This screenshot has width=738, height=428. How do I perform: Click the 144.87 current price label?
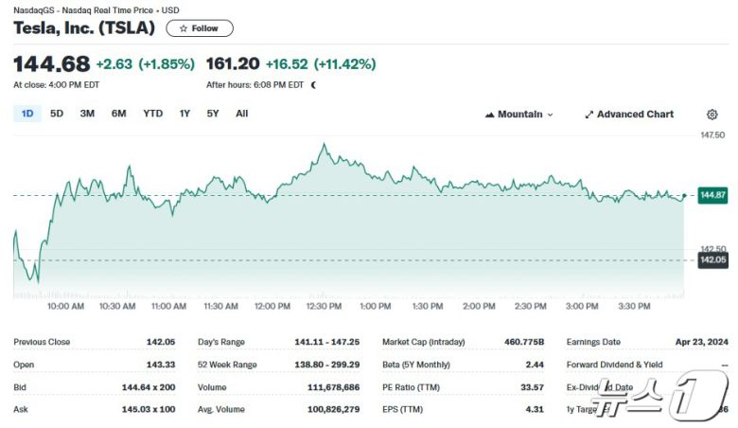[712, 195]
